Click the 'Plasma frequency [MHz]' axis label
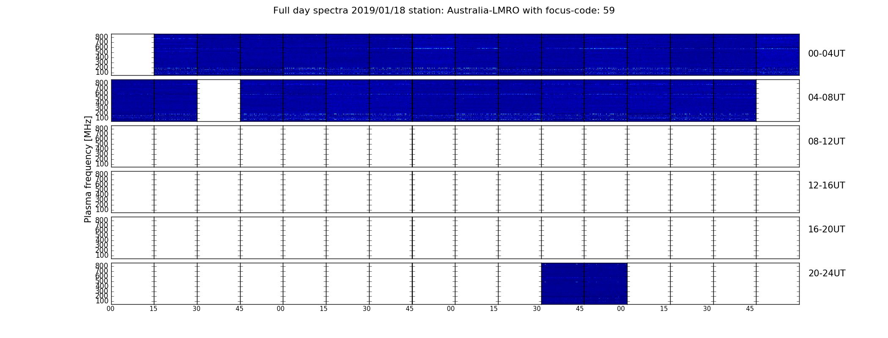The height and width of the screenshot is (338, 888). tap(88, 169)
